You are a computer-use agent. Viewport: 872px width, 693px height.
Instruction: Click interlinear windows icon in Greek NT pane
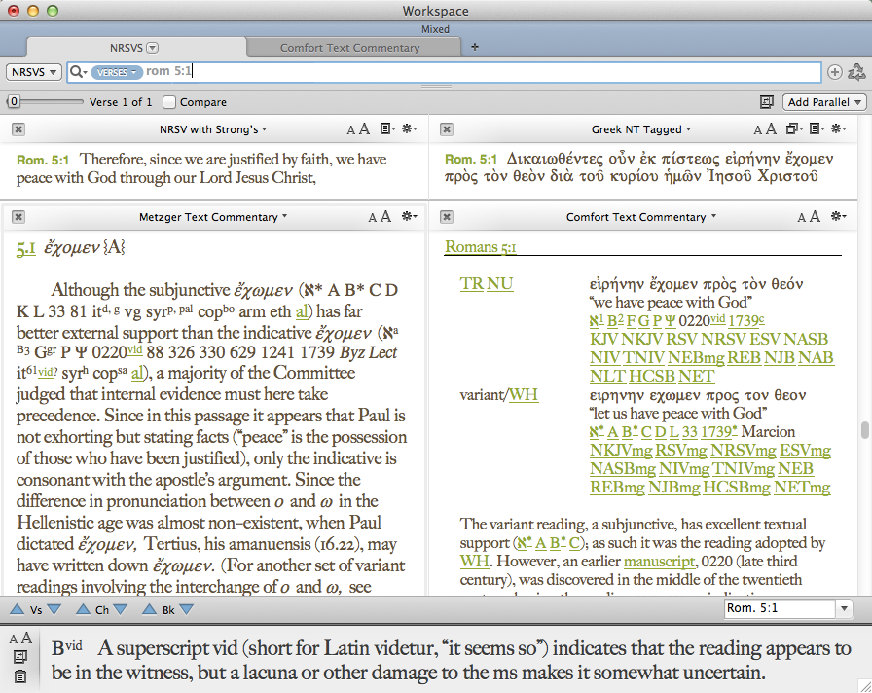coord(793,129)
